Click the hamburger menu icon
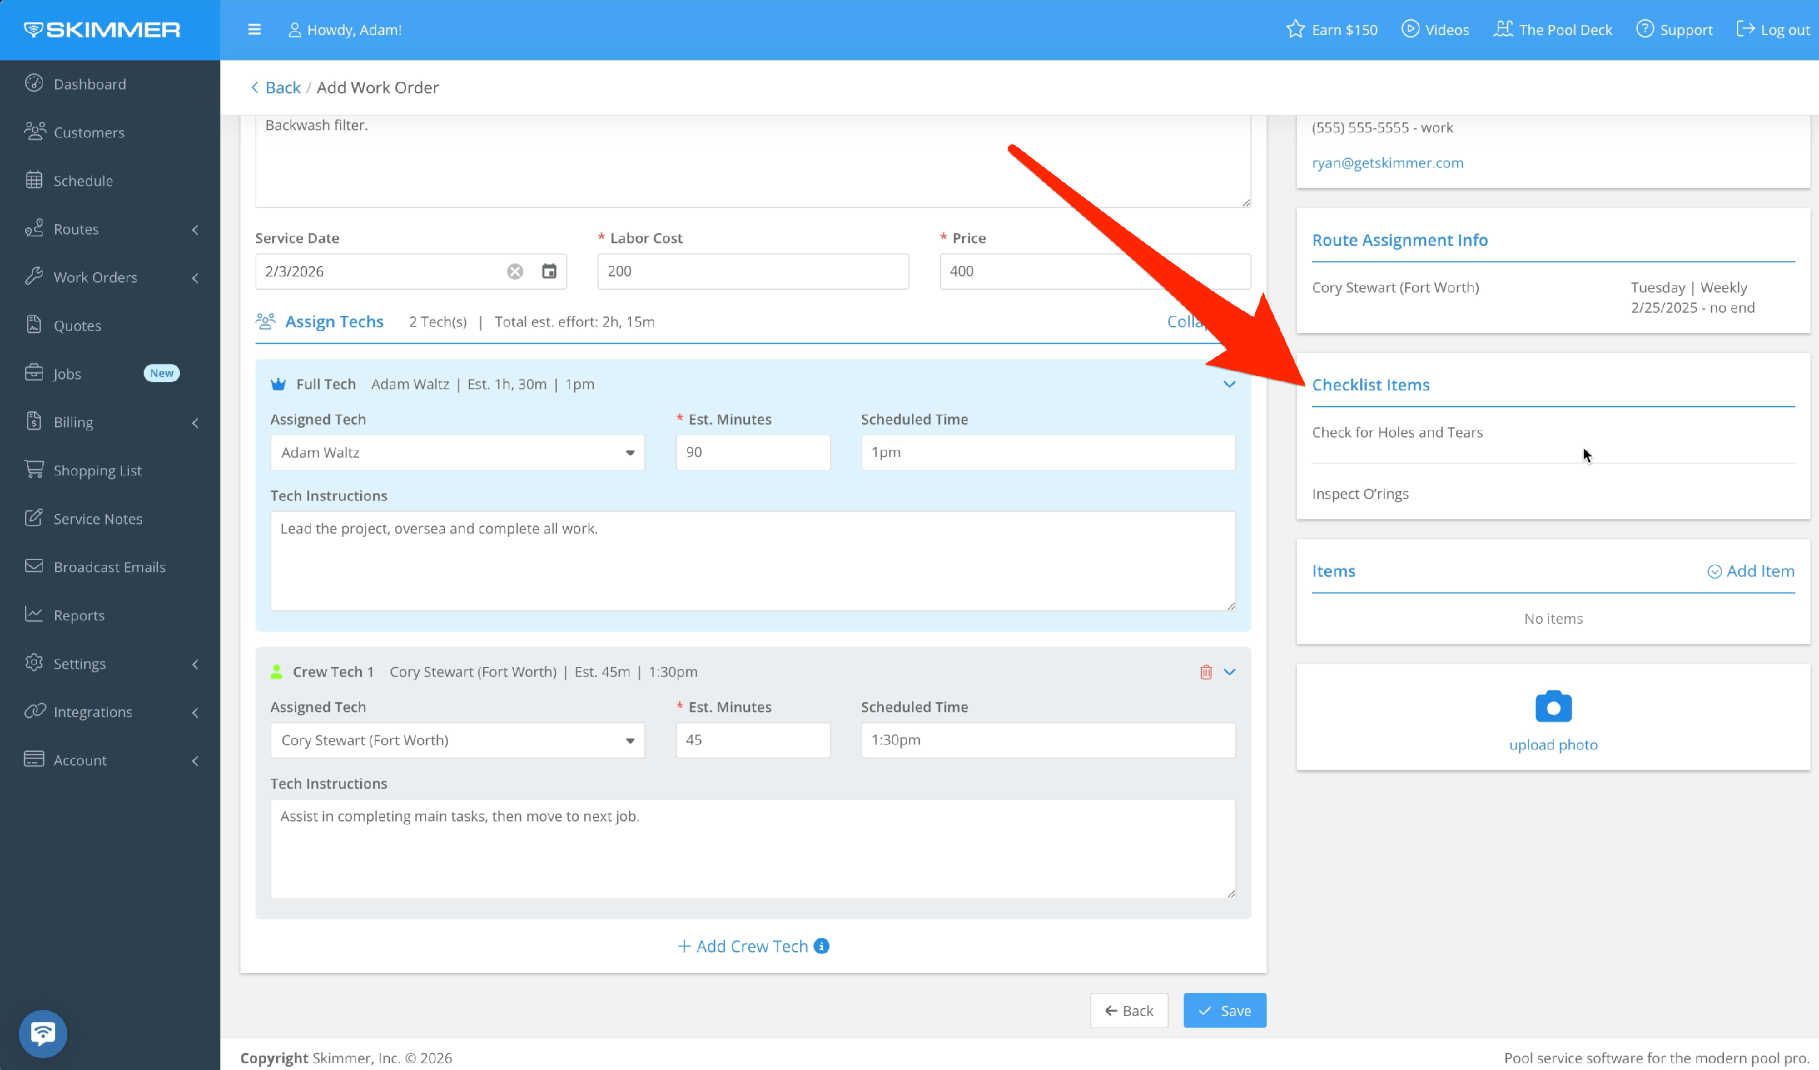Image resolution: width=1819 pixels, height=1070 pixels. (x=254, y=30)
